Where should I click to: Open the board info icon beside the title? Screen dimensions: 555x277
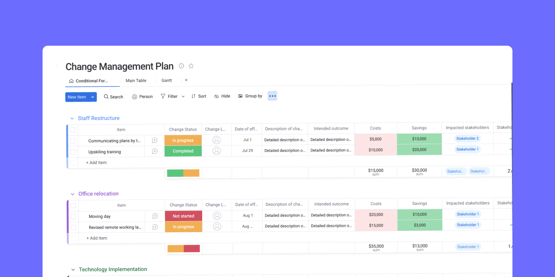182,66
